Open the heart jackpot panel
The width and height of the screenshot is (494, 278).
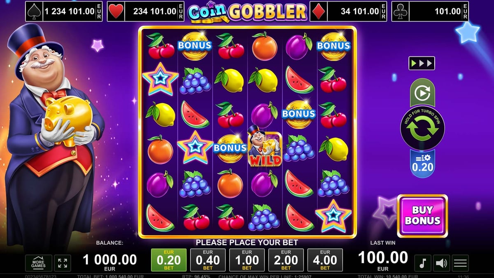pos(146,11)
